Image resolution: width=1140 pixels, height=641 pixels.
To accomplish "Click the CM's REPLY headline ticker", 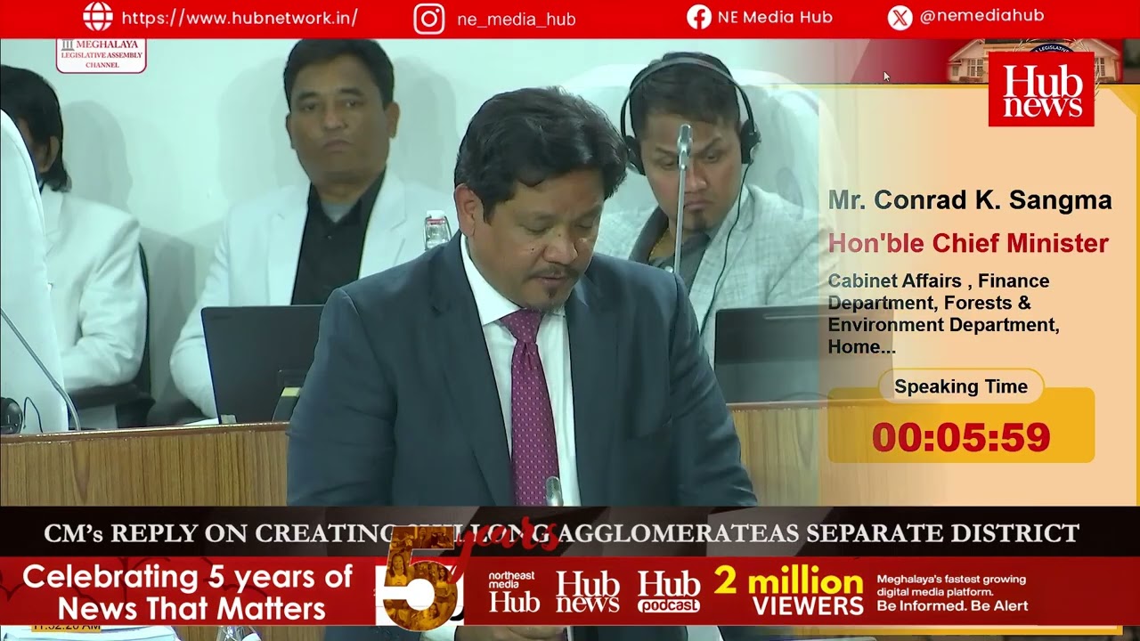I will [561, 533].
